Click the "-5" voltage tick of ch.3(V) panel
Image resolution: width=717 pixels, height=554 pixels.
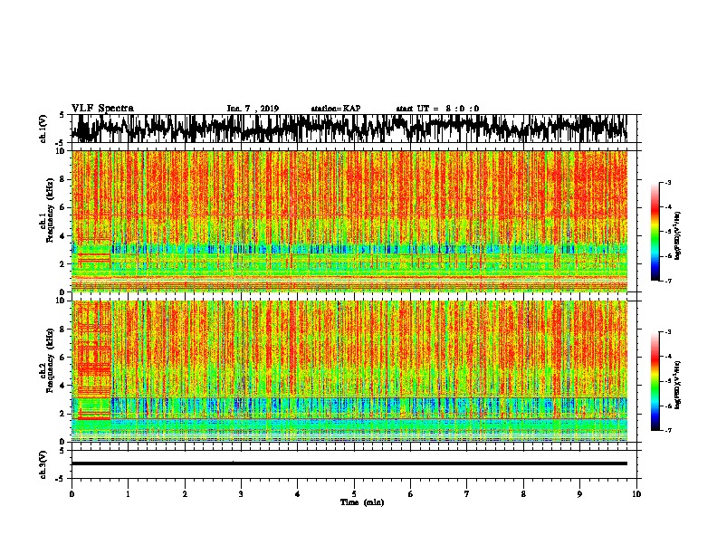coord(60,478)
